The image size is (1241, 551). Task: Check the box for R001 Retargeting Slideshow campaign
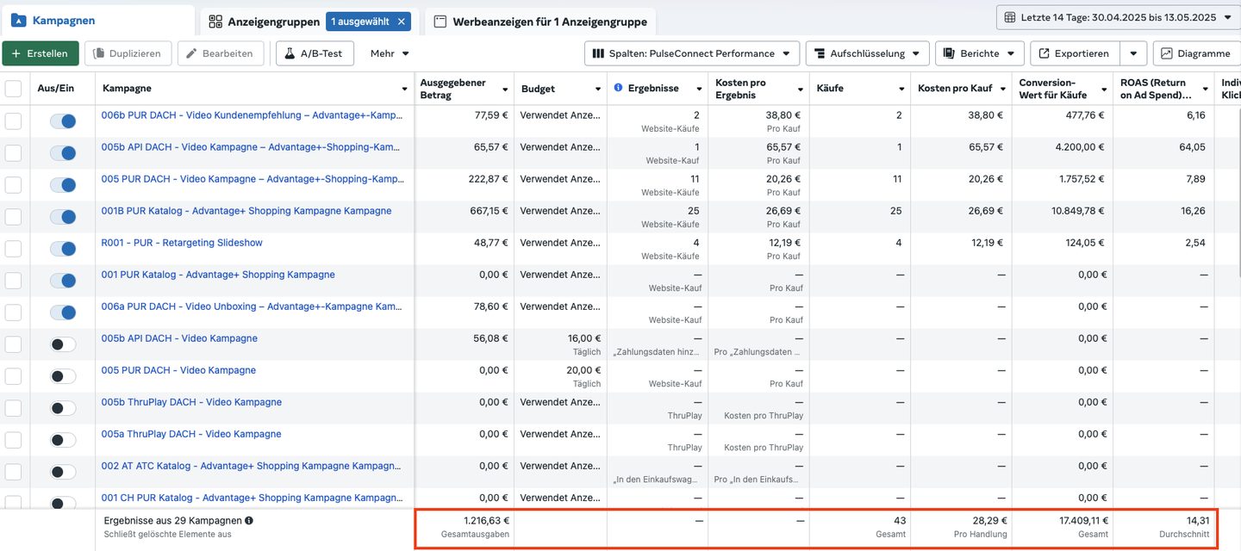(x=13, y=249)
